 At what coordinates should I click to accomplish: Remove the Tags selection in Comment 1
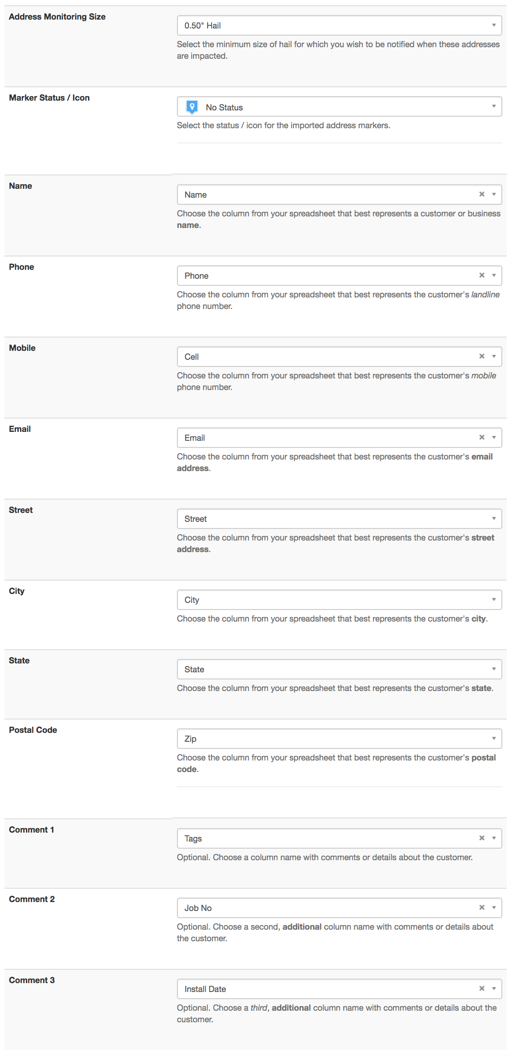(x=481, y=838)
